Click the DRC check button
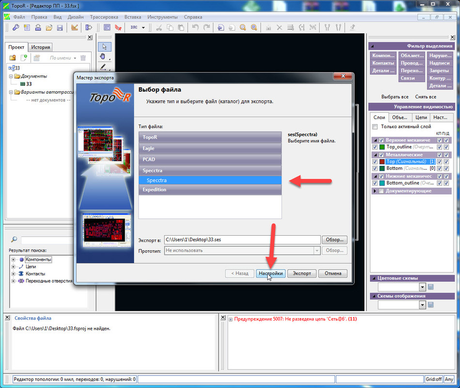 click(134, 27)
